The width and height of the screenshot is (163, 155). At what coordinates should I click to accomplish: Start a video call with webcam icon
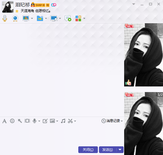pos(15,18)
